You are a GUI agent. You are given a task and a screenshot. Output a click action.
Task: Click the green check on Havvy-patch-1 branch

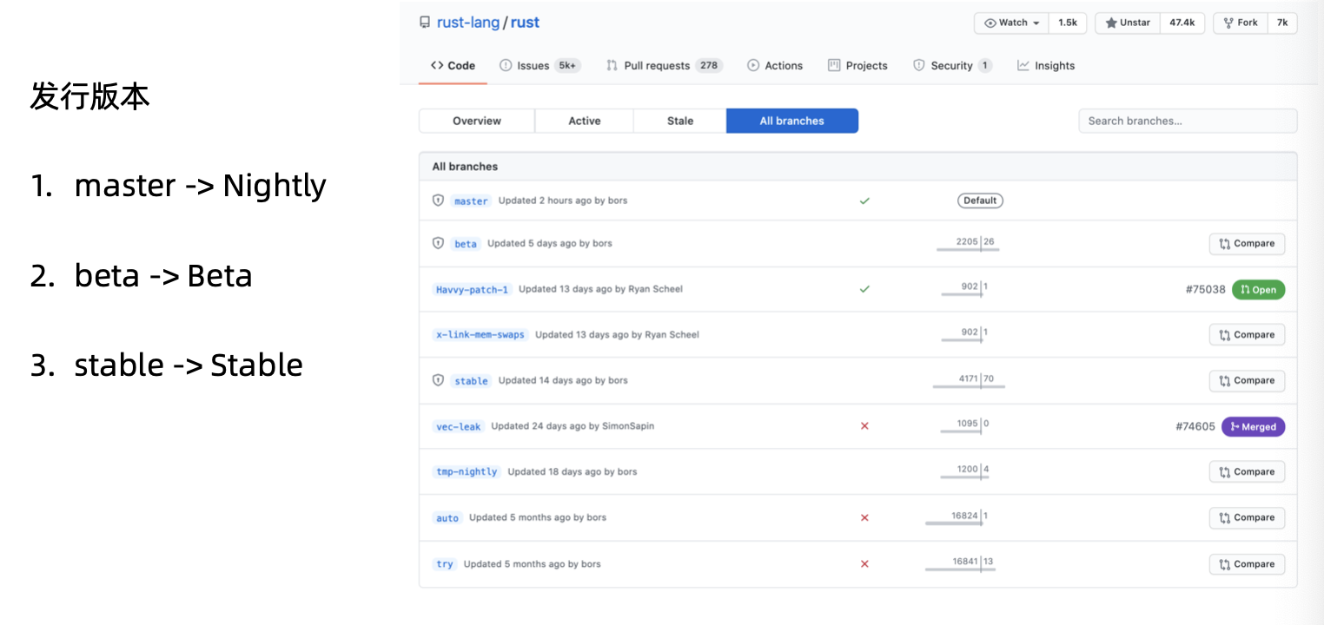point(864,289)
